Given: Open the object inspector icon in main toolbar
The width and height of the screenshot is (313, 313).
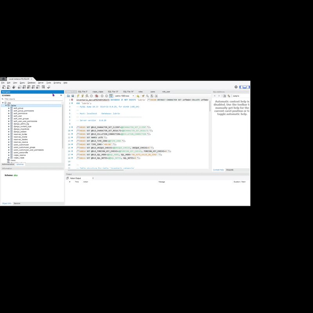Looking at the screenshot, I should pos(14,87).
